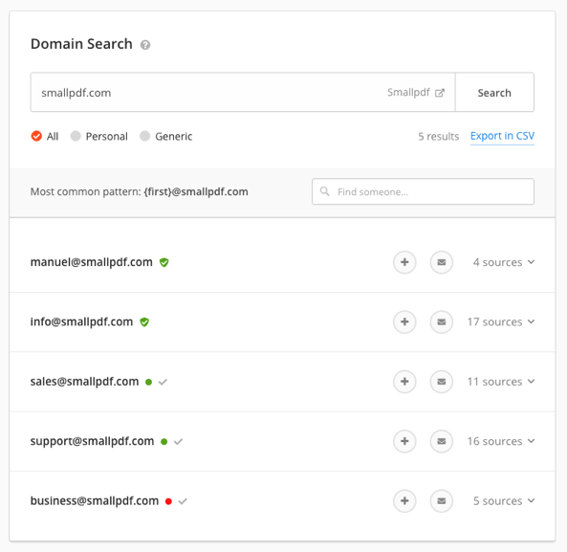Email manuel@smallpdf.com via envelope icon

tap(442, 262)
